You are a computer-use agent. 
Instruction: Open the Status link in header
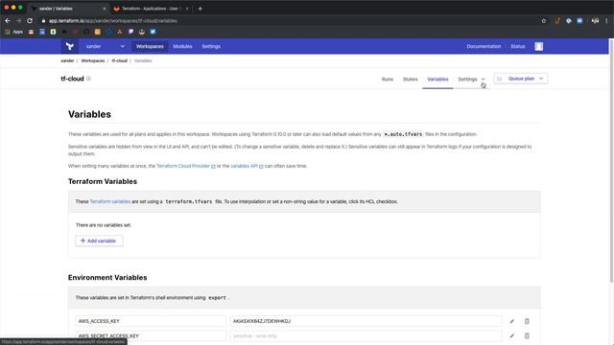pos(518,46)
